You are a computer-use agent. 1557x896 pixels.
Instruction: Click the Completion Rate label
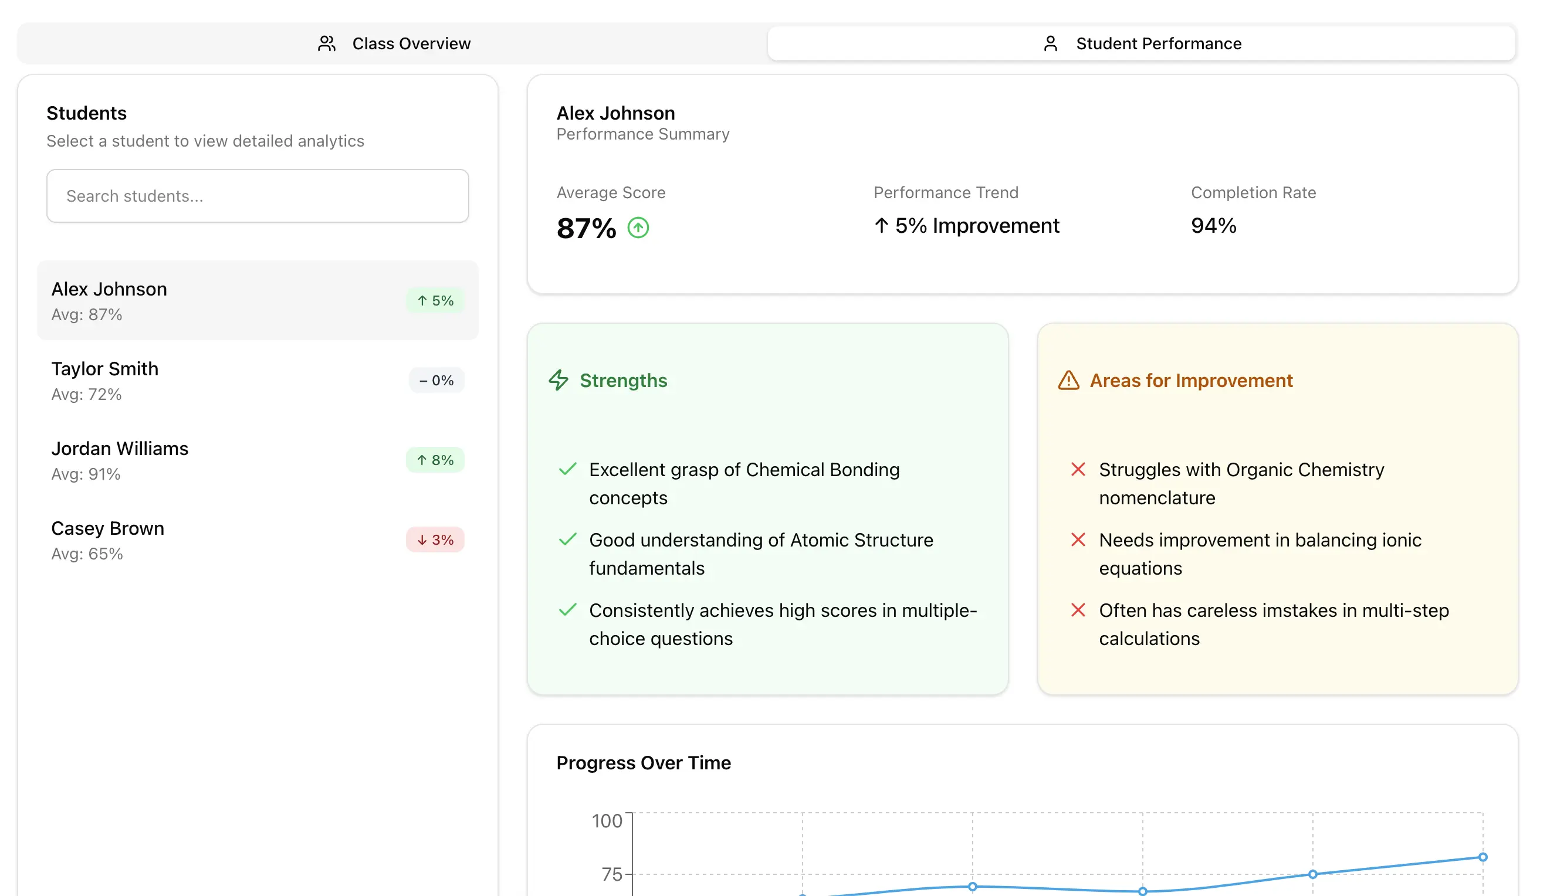click(1253, 192)
